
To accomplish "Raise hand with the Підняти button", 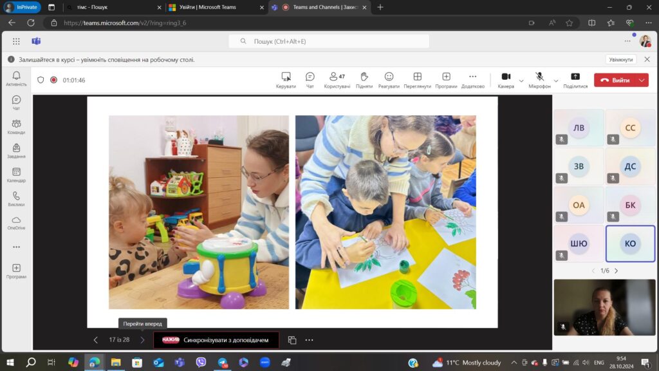I will [x=364, y=80].
